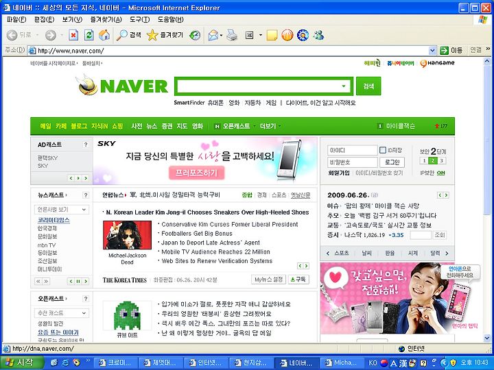The height and width of the screenshot is (370, 494).
Task: Open the My뉴스 설정 button
Action: (268, 280)
